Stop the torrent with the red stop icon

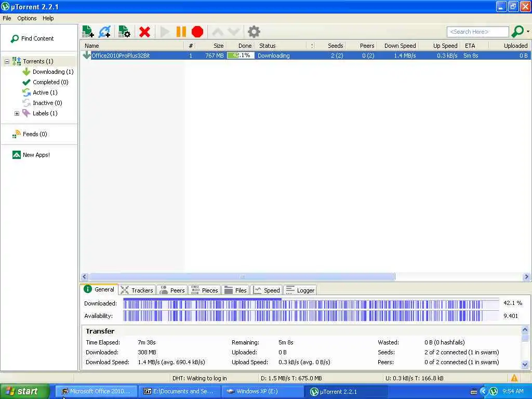pyautogui.click(x=197, y=32)
